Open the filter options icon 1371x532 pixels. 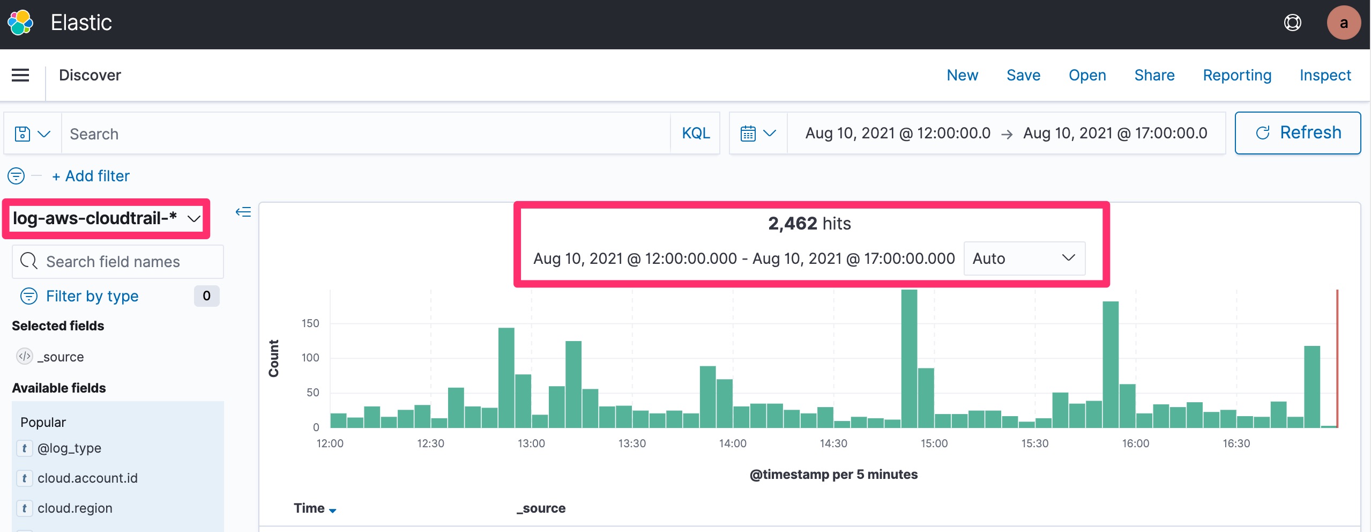tap(16, 176)
